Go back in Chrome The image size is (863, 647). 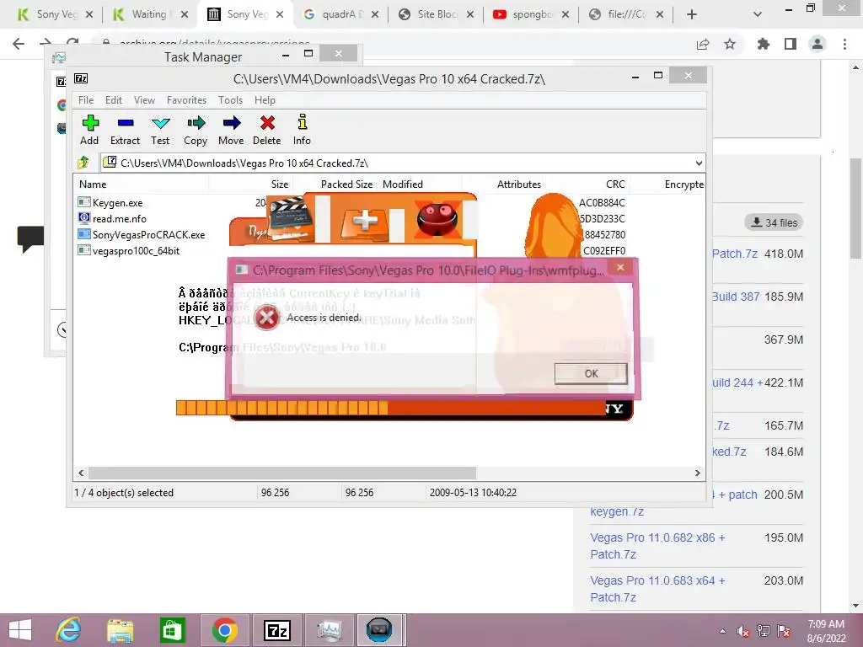click(x=19, y=44)
